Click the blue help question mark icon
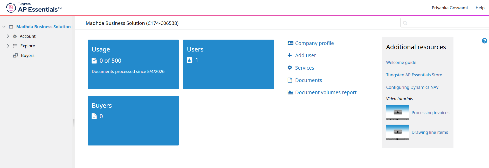This screenshot has height=168, width=489. point(484,41)
